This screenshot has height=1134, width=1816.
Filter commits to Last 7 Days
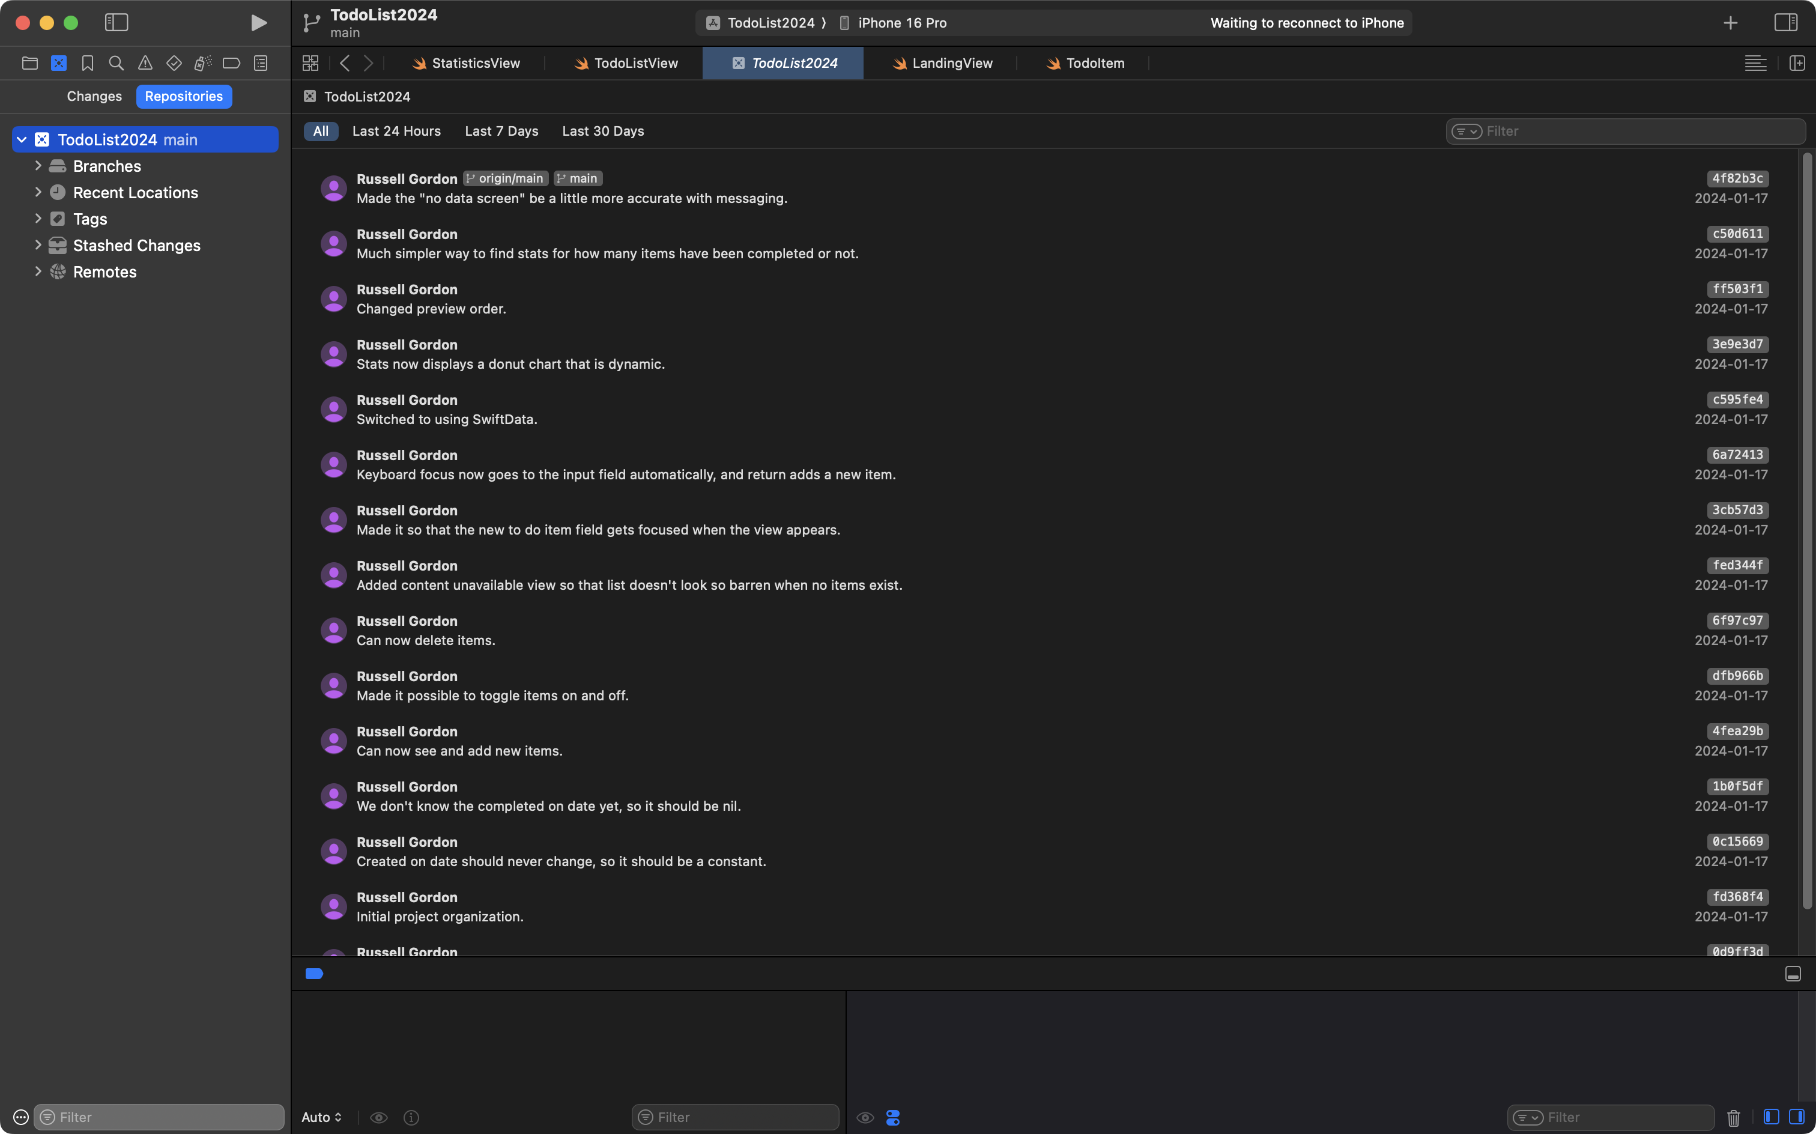pyautogui.click(x=501, y=132)
